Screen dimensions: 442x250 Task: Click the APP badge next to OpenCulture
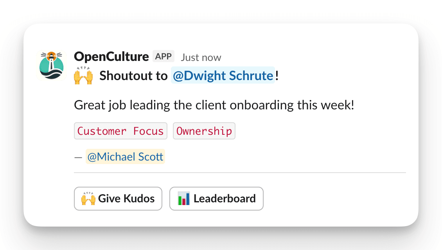pos(163,56)
